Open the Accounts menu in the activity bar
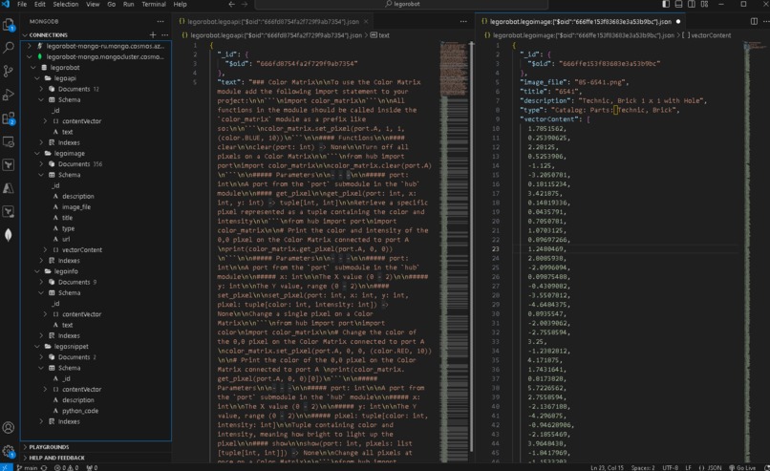 click(x=9, y=427)
